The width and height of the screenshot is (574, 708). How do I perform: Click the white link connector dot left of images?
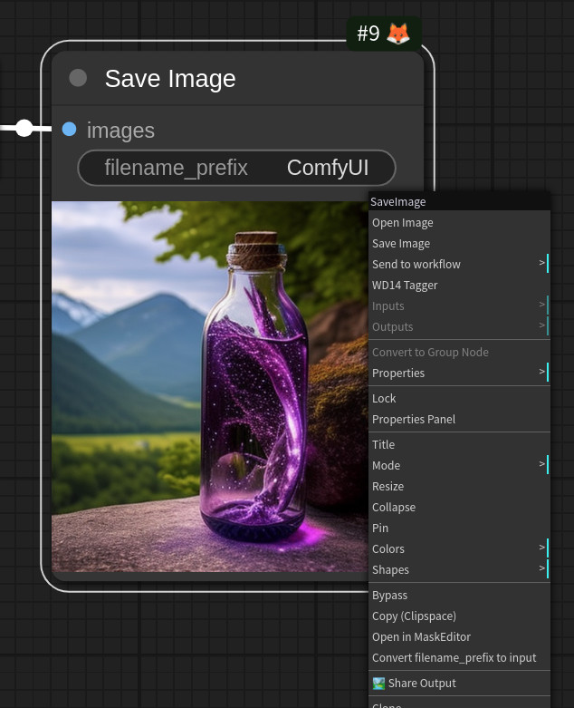(24, 128)
